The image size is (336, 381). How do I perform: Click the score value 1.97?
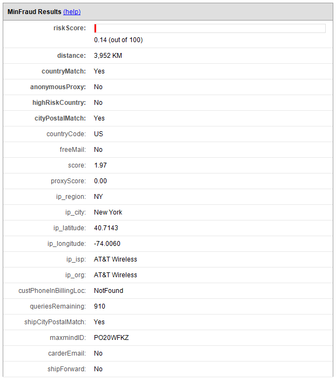click(100, 165)
